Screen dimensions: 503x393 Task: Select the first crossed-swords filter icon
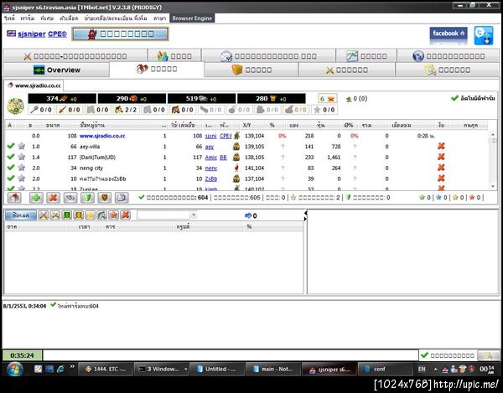pos(44,215)
